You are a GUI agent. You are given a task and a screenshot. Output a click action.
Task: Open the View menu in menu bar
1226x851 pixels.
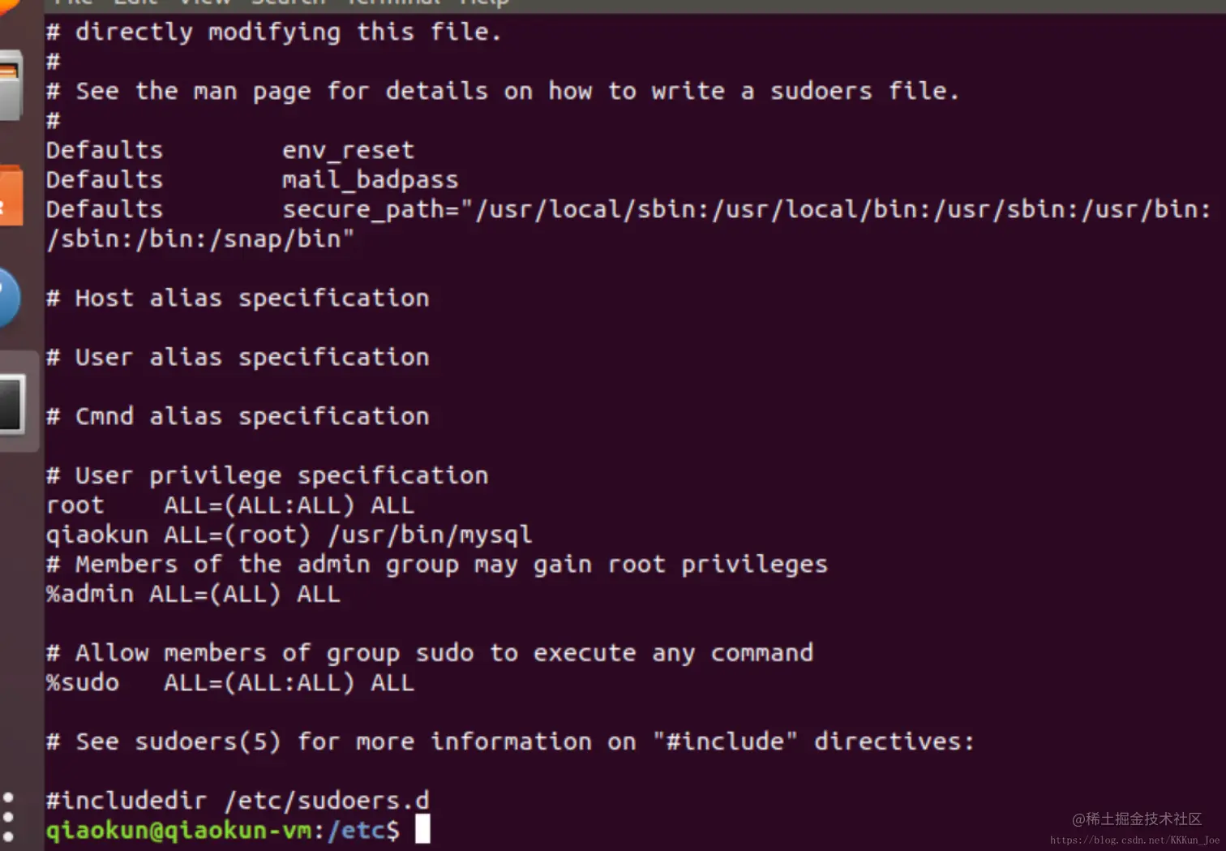coord(204,2)
